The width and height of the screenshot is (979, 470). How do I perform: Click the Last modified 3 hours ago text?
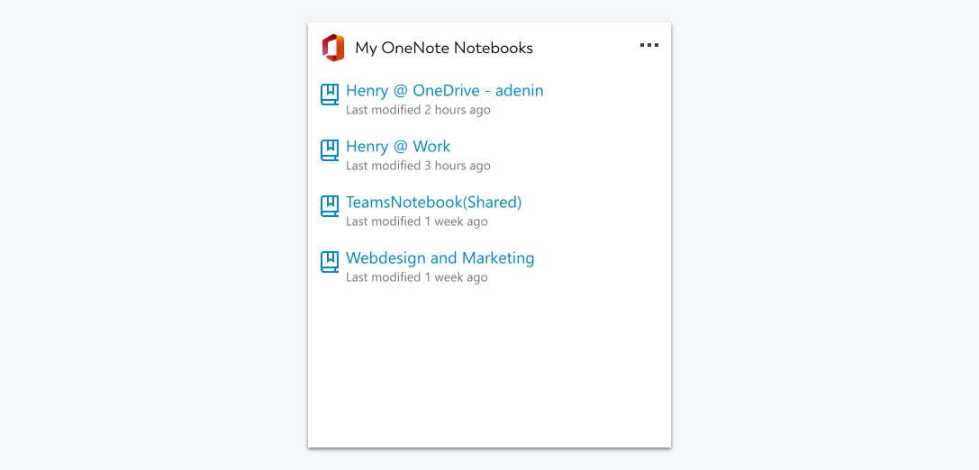point(418,166)
